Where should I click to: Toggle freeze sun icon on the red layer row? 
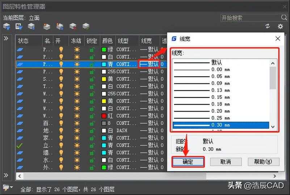[x=76, y=116]
